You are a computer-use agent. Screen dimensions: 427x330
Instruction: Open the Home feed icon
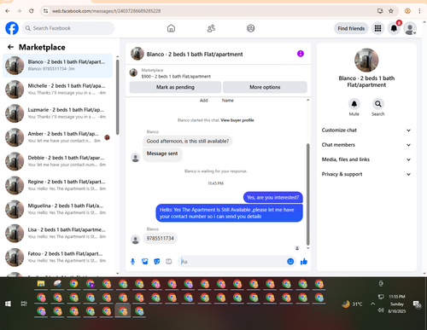click(x=171, y=28)
